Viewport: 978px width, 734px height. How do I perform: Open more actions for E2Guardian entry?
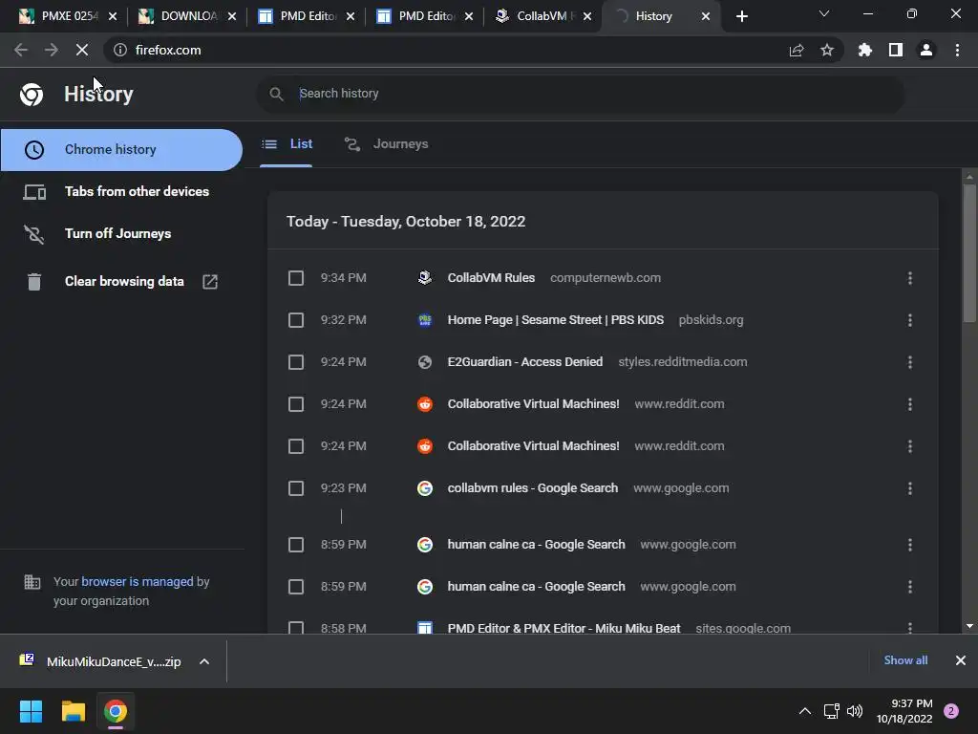(x=910, y=362)
